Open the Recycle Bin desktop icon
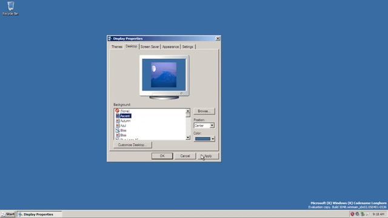Image resolution: width=388 pixels, height=218 pixels. (x=10, y=8)
